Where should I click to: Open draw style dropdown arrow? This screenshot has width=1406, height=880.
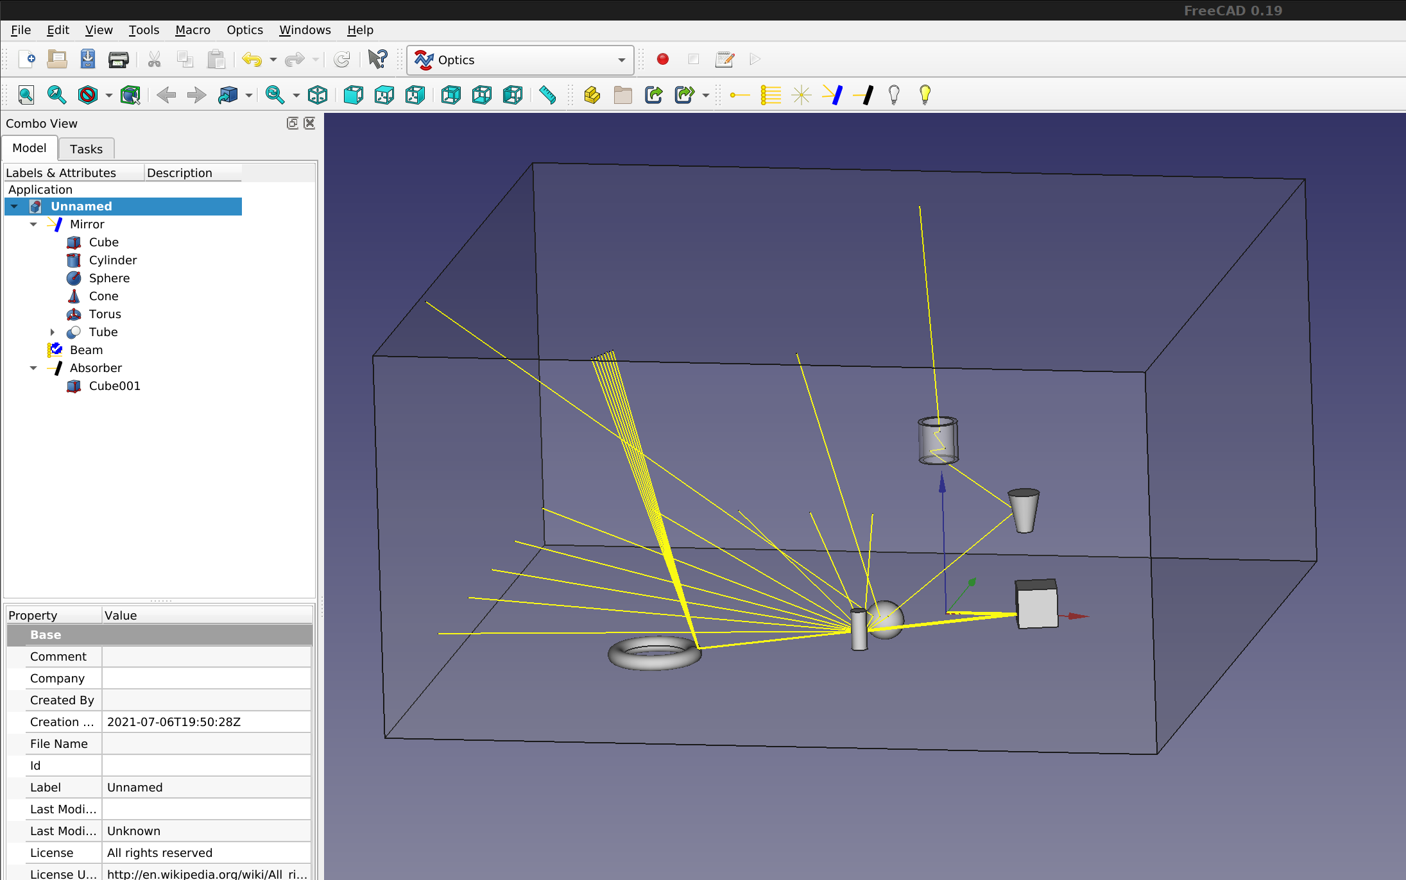108,96
